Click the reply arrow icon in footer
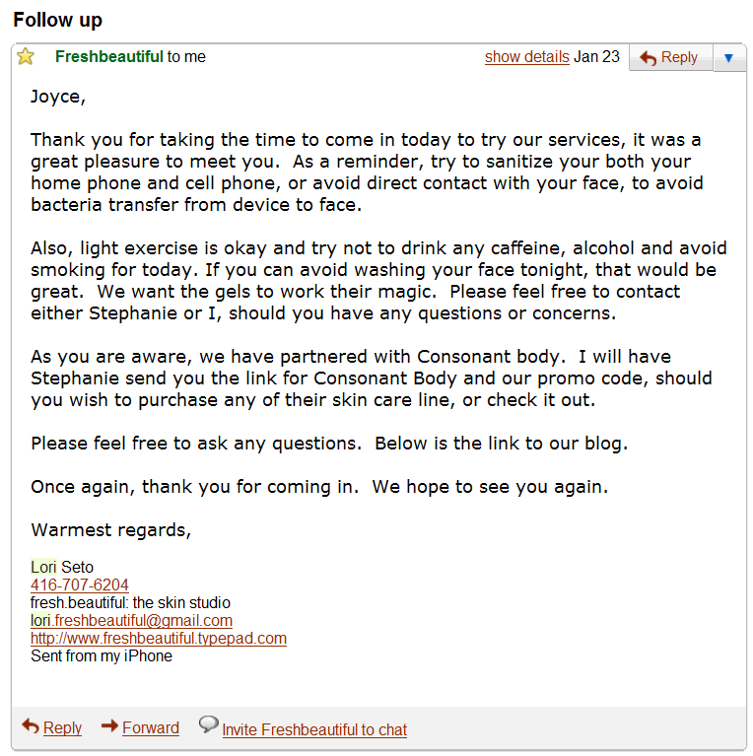The image size is (753, 756). [x=31, y=726]
